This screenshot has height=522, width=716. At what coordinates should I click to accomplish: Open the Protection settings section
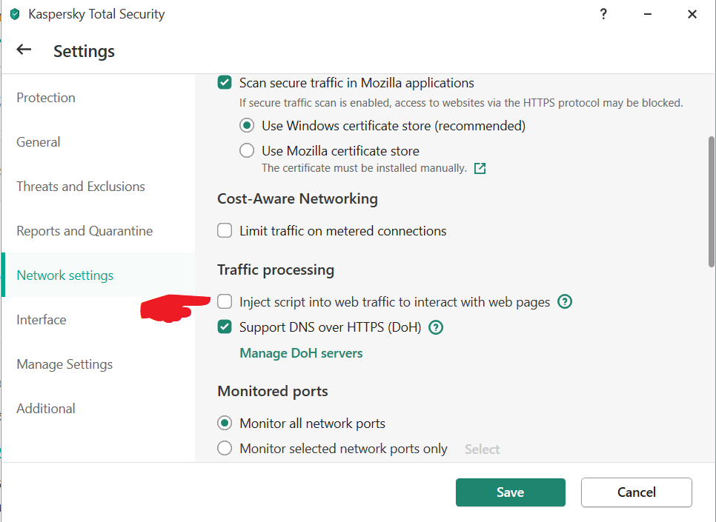(x=98, y=98)
